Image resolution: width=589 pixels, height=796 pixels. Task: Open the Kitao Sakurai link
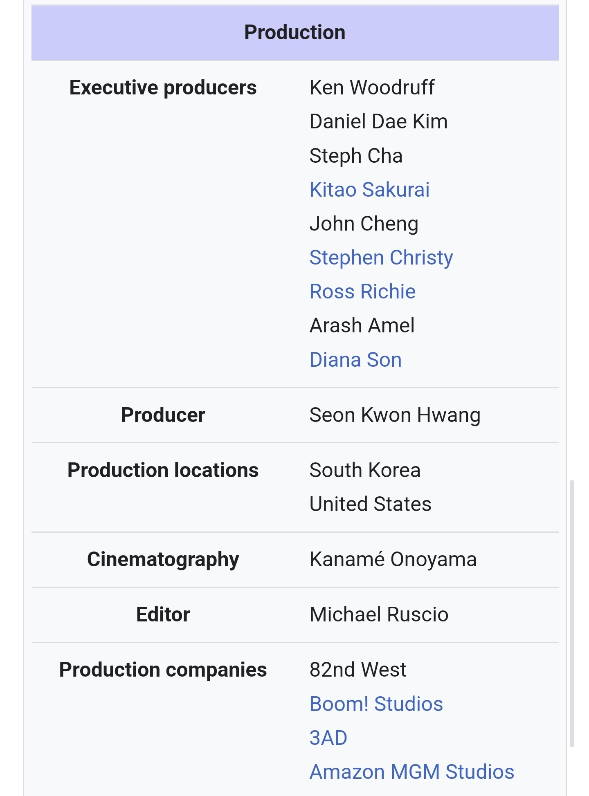[369, 190]
